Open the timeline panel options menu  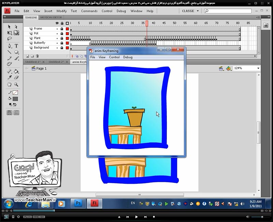[258, 17]
